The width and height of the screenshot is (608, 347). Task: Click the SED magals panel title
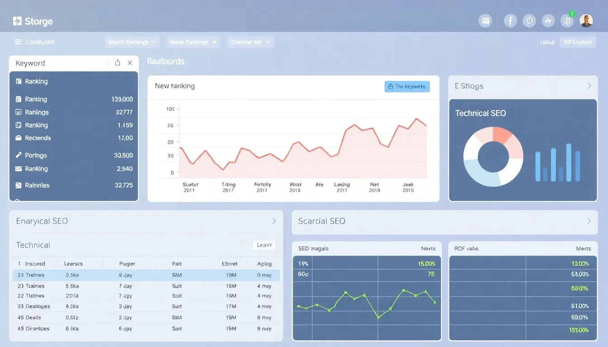pos(313,249)
